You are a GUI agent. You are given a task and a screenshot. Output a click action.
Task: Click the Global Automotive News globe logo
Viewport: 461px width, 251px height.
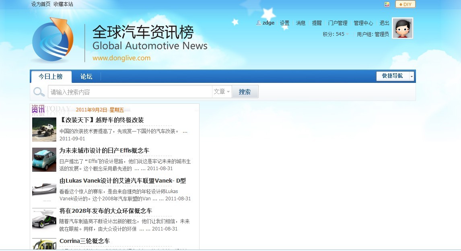point(53,39)
